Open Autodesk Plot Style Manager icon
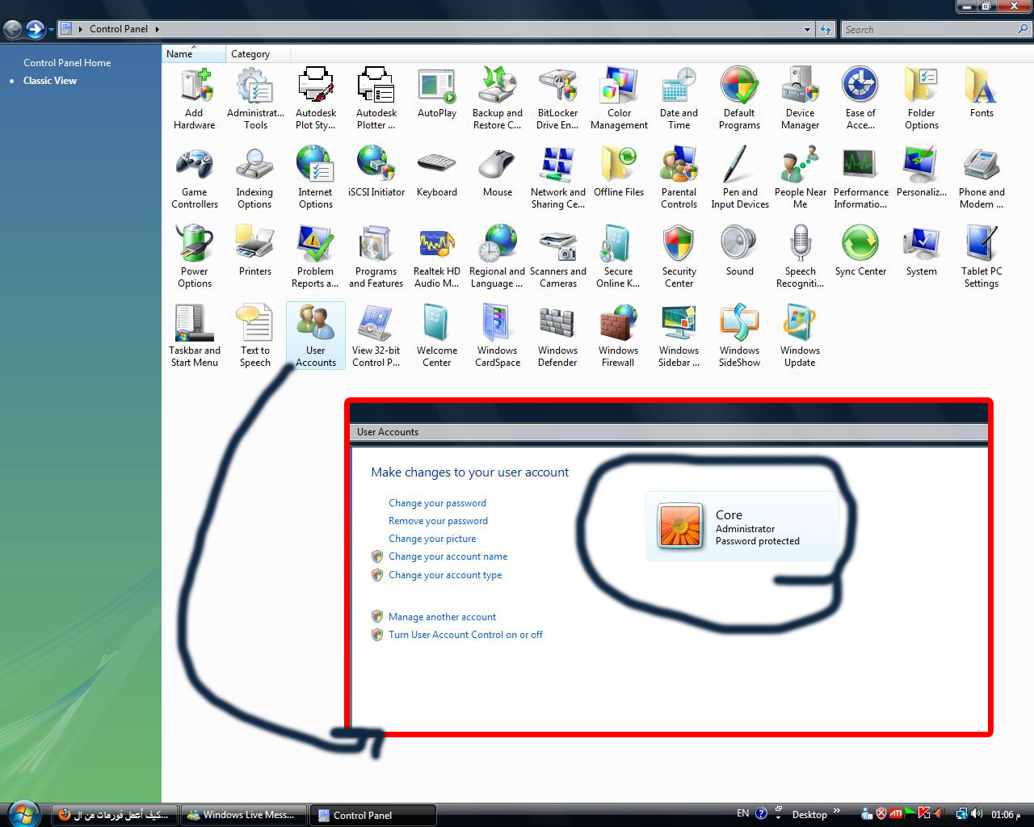This screenshot has width=1034, height=827. 316,99
